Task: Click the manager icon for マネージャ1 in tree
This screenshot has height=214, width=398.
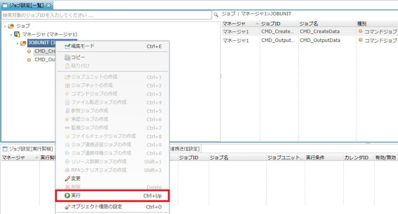Action: [17, 35]
